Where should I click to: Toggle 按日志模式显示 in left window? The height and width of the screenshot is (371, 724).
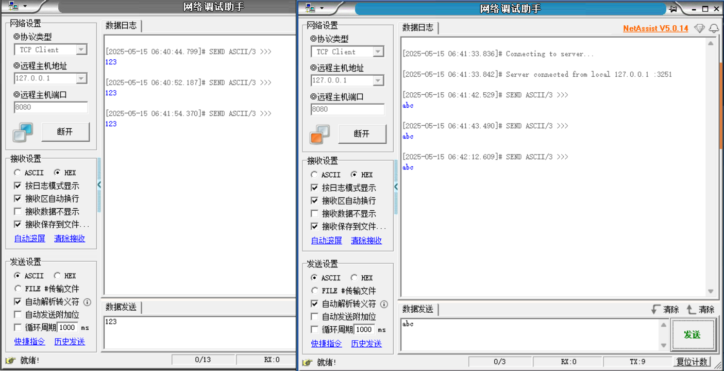[x=18, y=185]
